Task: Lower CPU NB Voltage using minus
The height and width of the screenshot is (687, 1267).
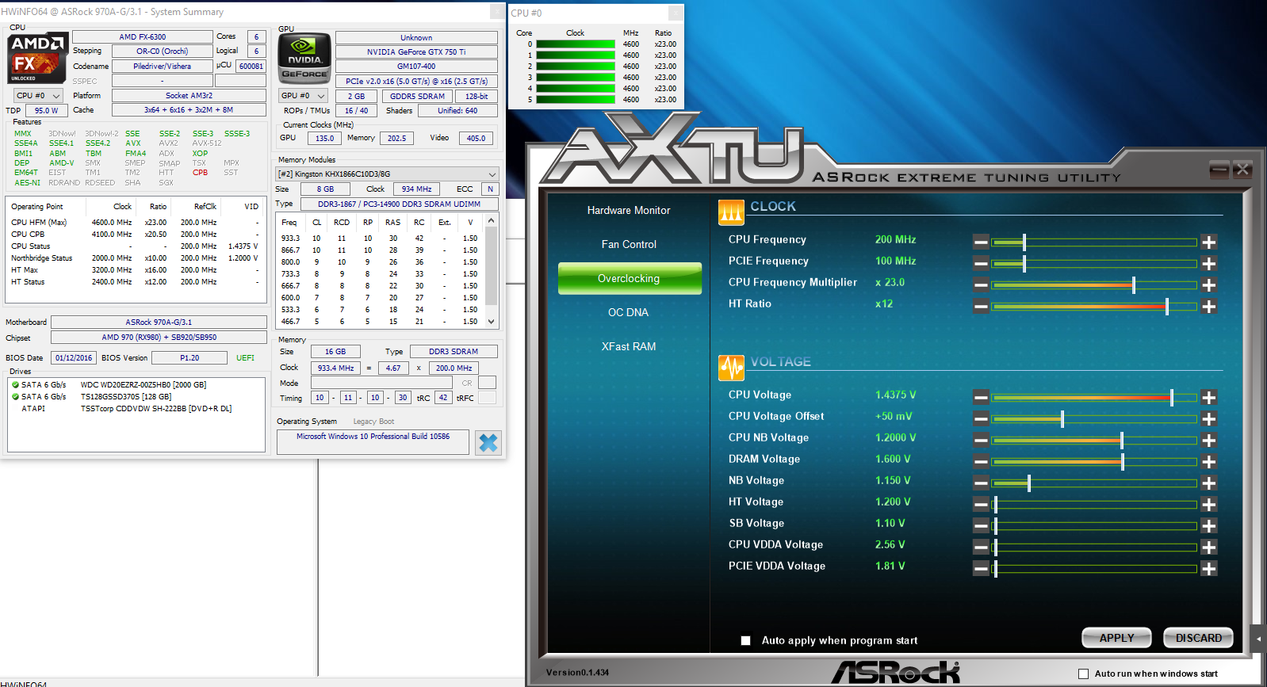Action: (981, 440)
